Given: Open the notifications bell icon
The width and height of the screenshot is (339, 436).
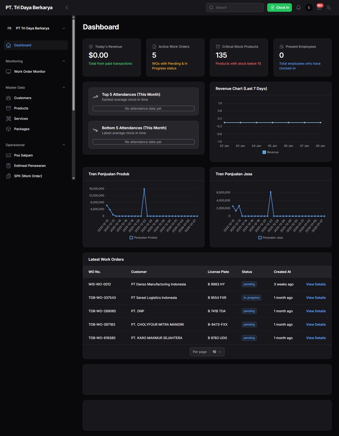Looking at the screenshot, I should pyautogui.click(x=299, y=8).
